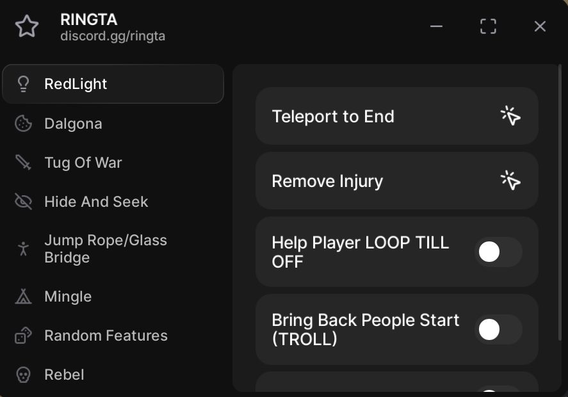568x397 pixels.
Task: Click the fullscreen expand icon in header
Action: click(x=488, y=26)
